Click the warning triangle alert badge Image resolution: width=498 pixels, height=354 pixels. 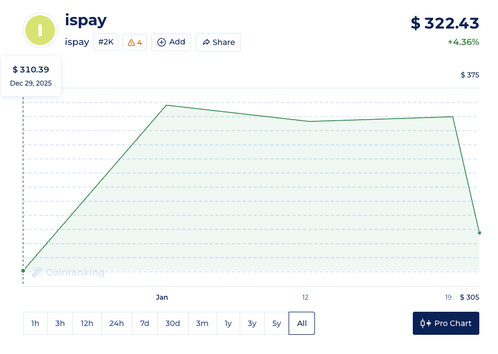[135, 42]
